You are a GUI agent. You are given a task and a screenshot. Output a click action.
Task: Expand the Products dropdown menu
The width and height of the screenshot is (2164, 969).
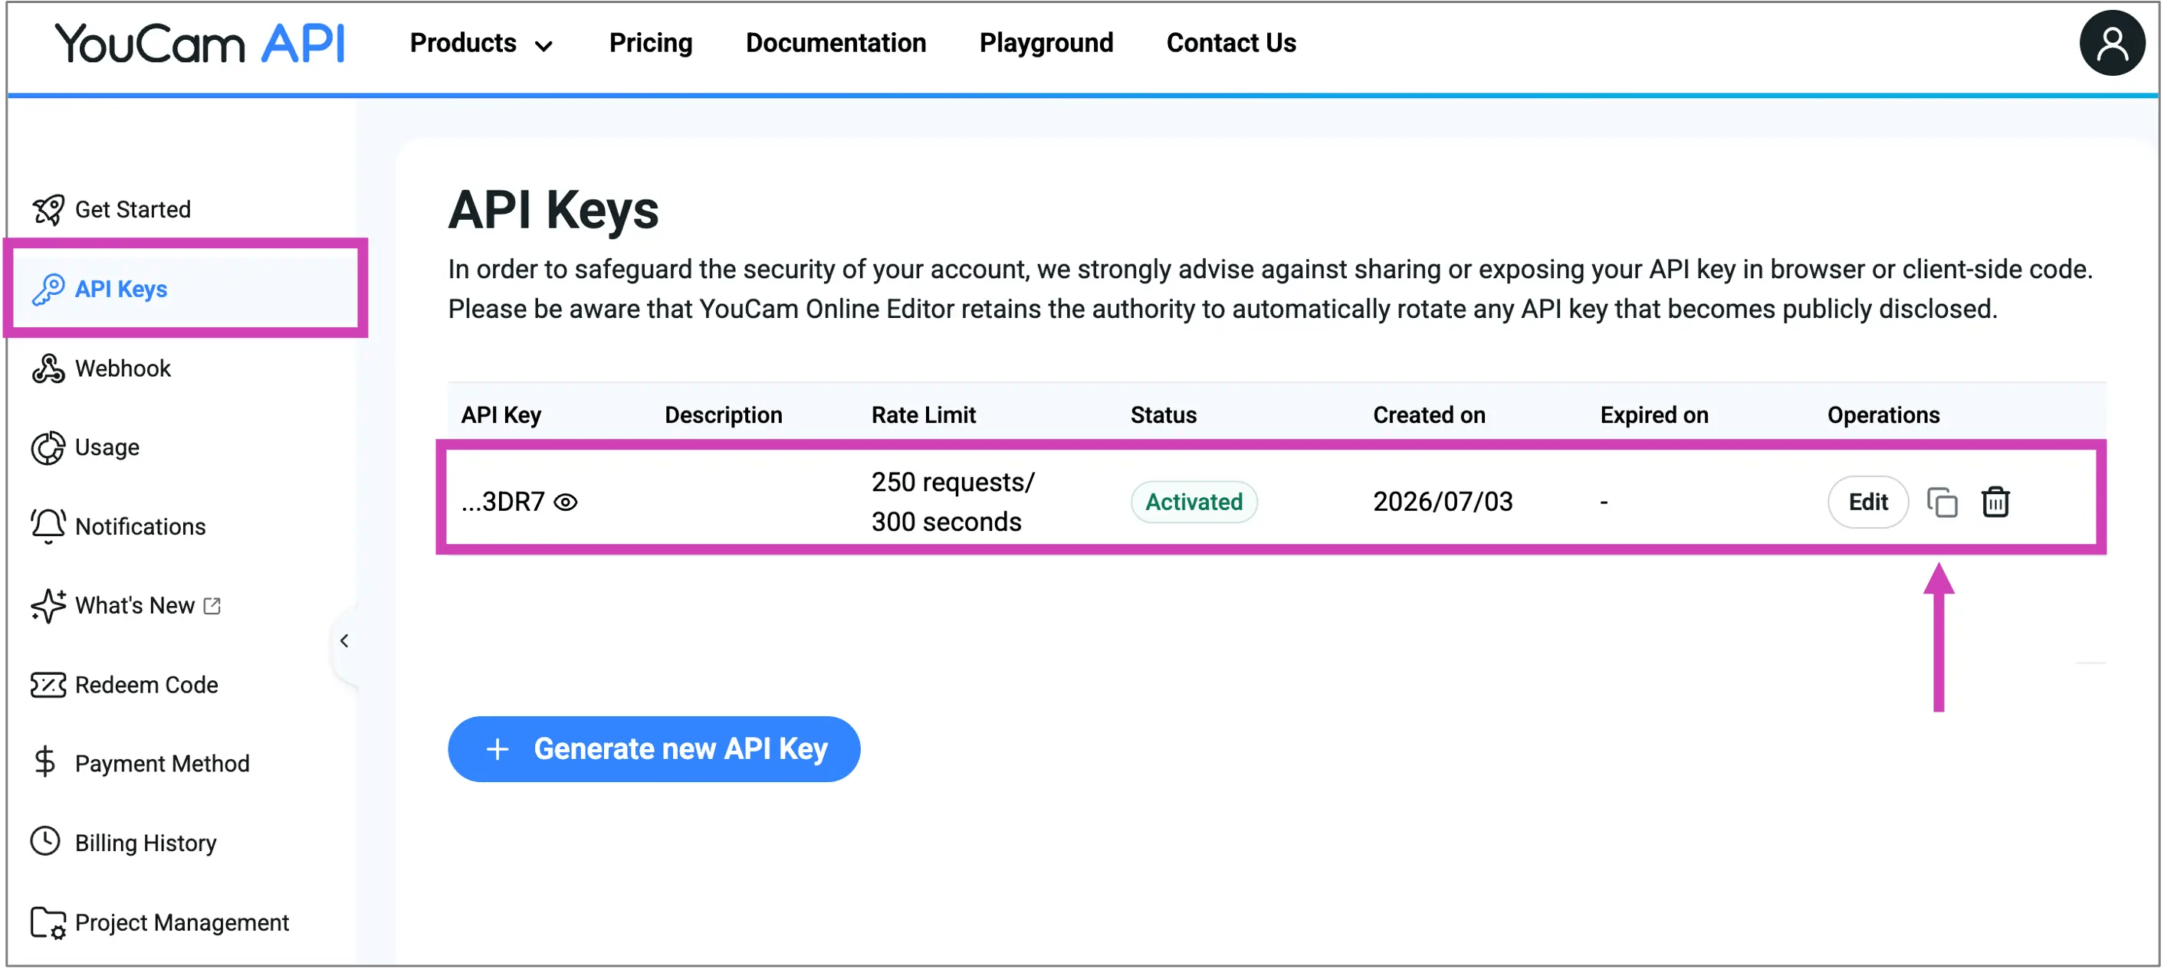click(x=481, y=43)
